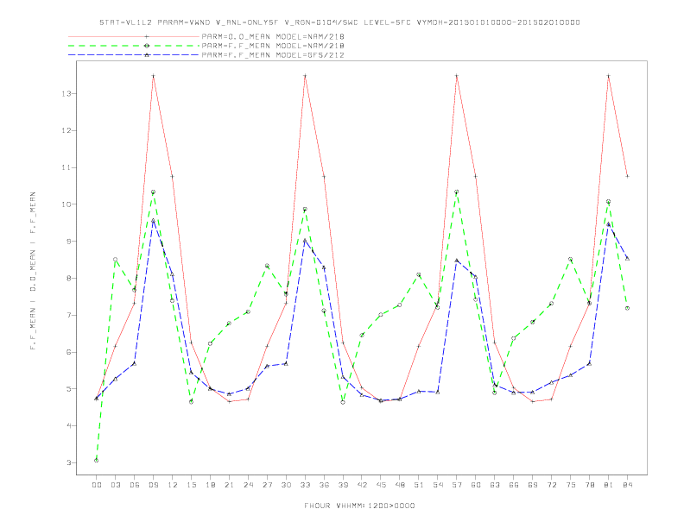
Task: Click y-axis tick label 11
Action: 66,167
